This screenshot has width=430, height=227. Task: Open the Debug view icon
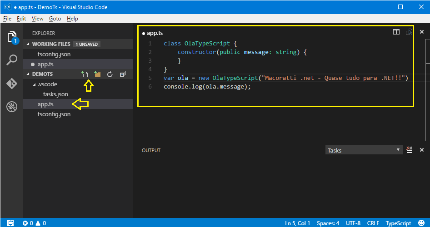[12, 107]
